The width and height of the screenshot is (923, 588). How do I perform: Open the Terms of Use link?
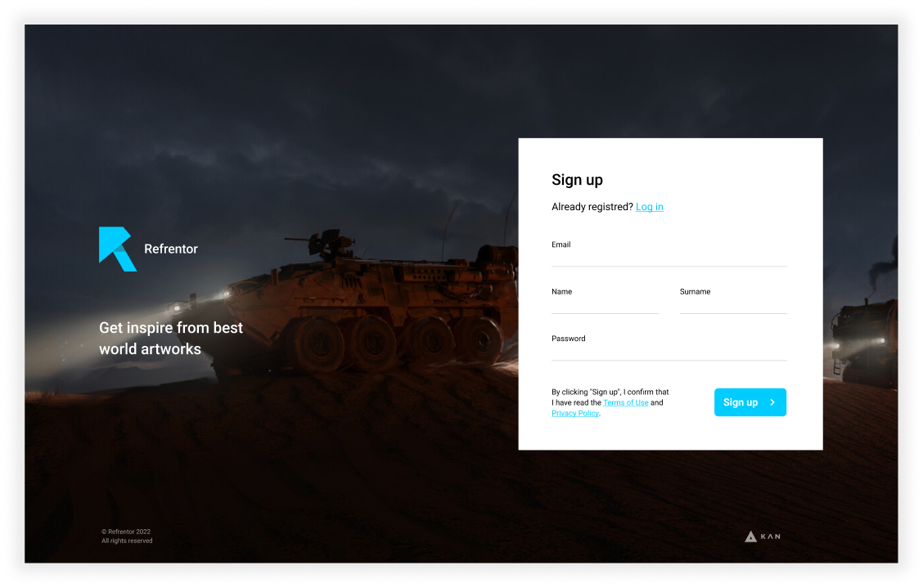626,402
